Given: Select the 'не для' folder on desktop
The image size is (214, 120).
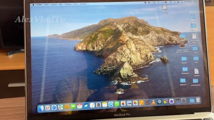Looking at the screenshot, I should (195, 81).
